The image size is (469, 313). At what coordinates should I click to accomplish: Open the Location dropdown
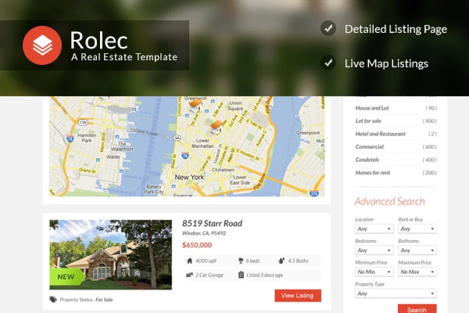[x=374, y=229]
